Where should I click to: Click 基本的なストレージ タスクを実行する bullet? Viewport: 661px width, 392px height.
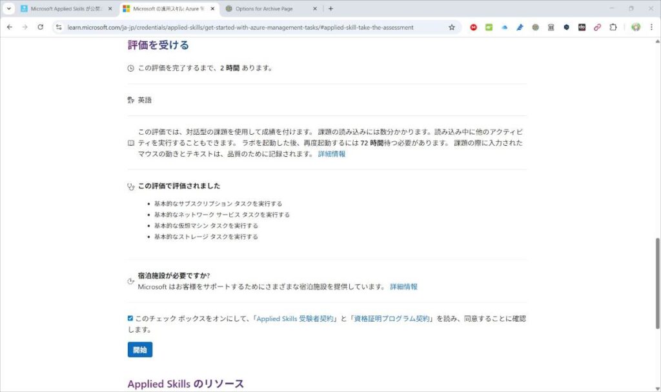point(206,237)
